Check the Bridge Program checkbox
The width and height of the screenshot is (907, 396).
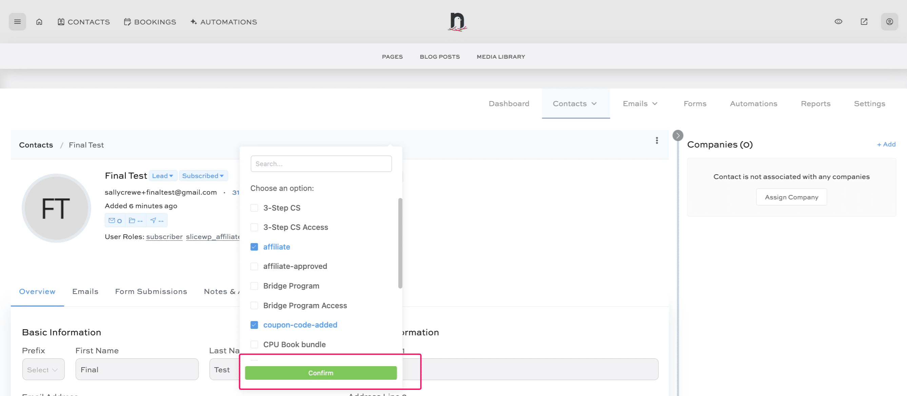pyautogui.click(x=254, y=286)
